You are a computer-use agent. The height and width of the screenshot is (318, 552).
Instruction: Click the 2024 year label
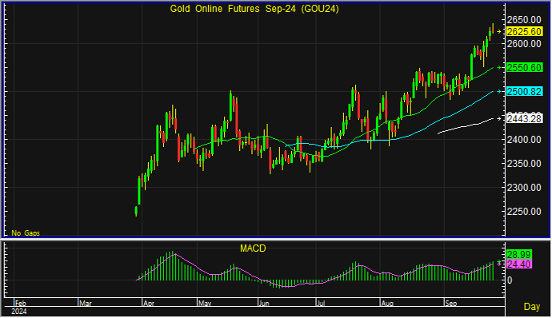point(18,312)
